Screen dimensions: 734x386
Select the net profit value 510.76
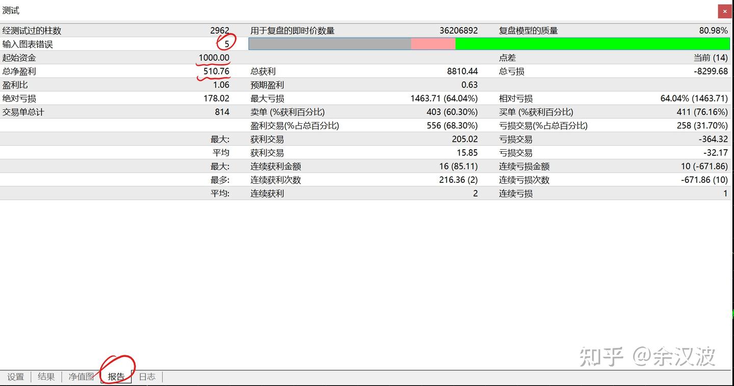pyautogui.click(x=217, y=71)
